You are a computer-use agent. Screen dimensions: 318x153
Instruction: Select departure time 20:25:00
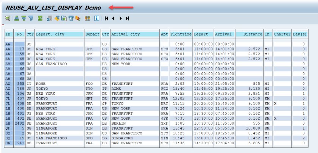pyautogui.click(x=203, y=104)
